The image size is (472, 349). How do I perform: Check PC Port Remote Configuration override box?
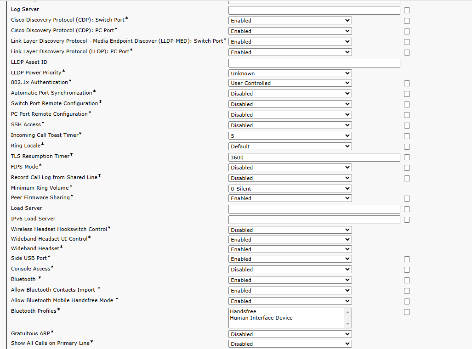pos(407,115)
